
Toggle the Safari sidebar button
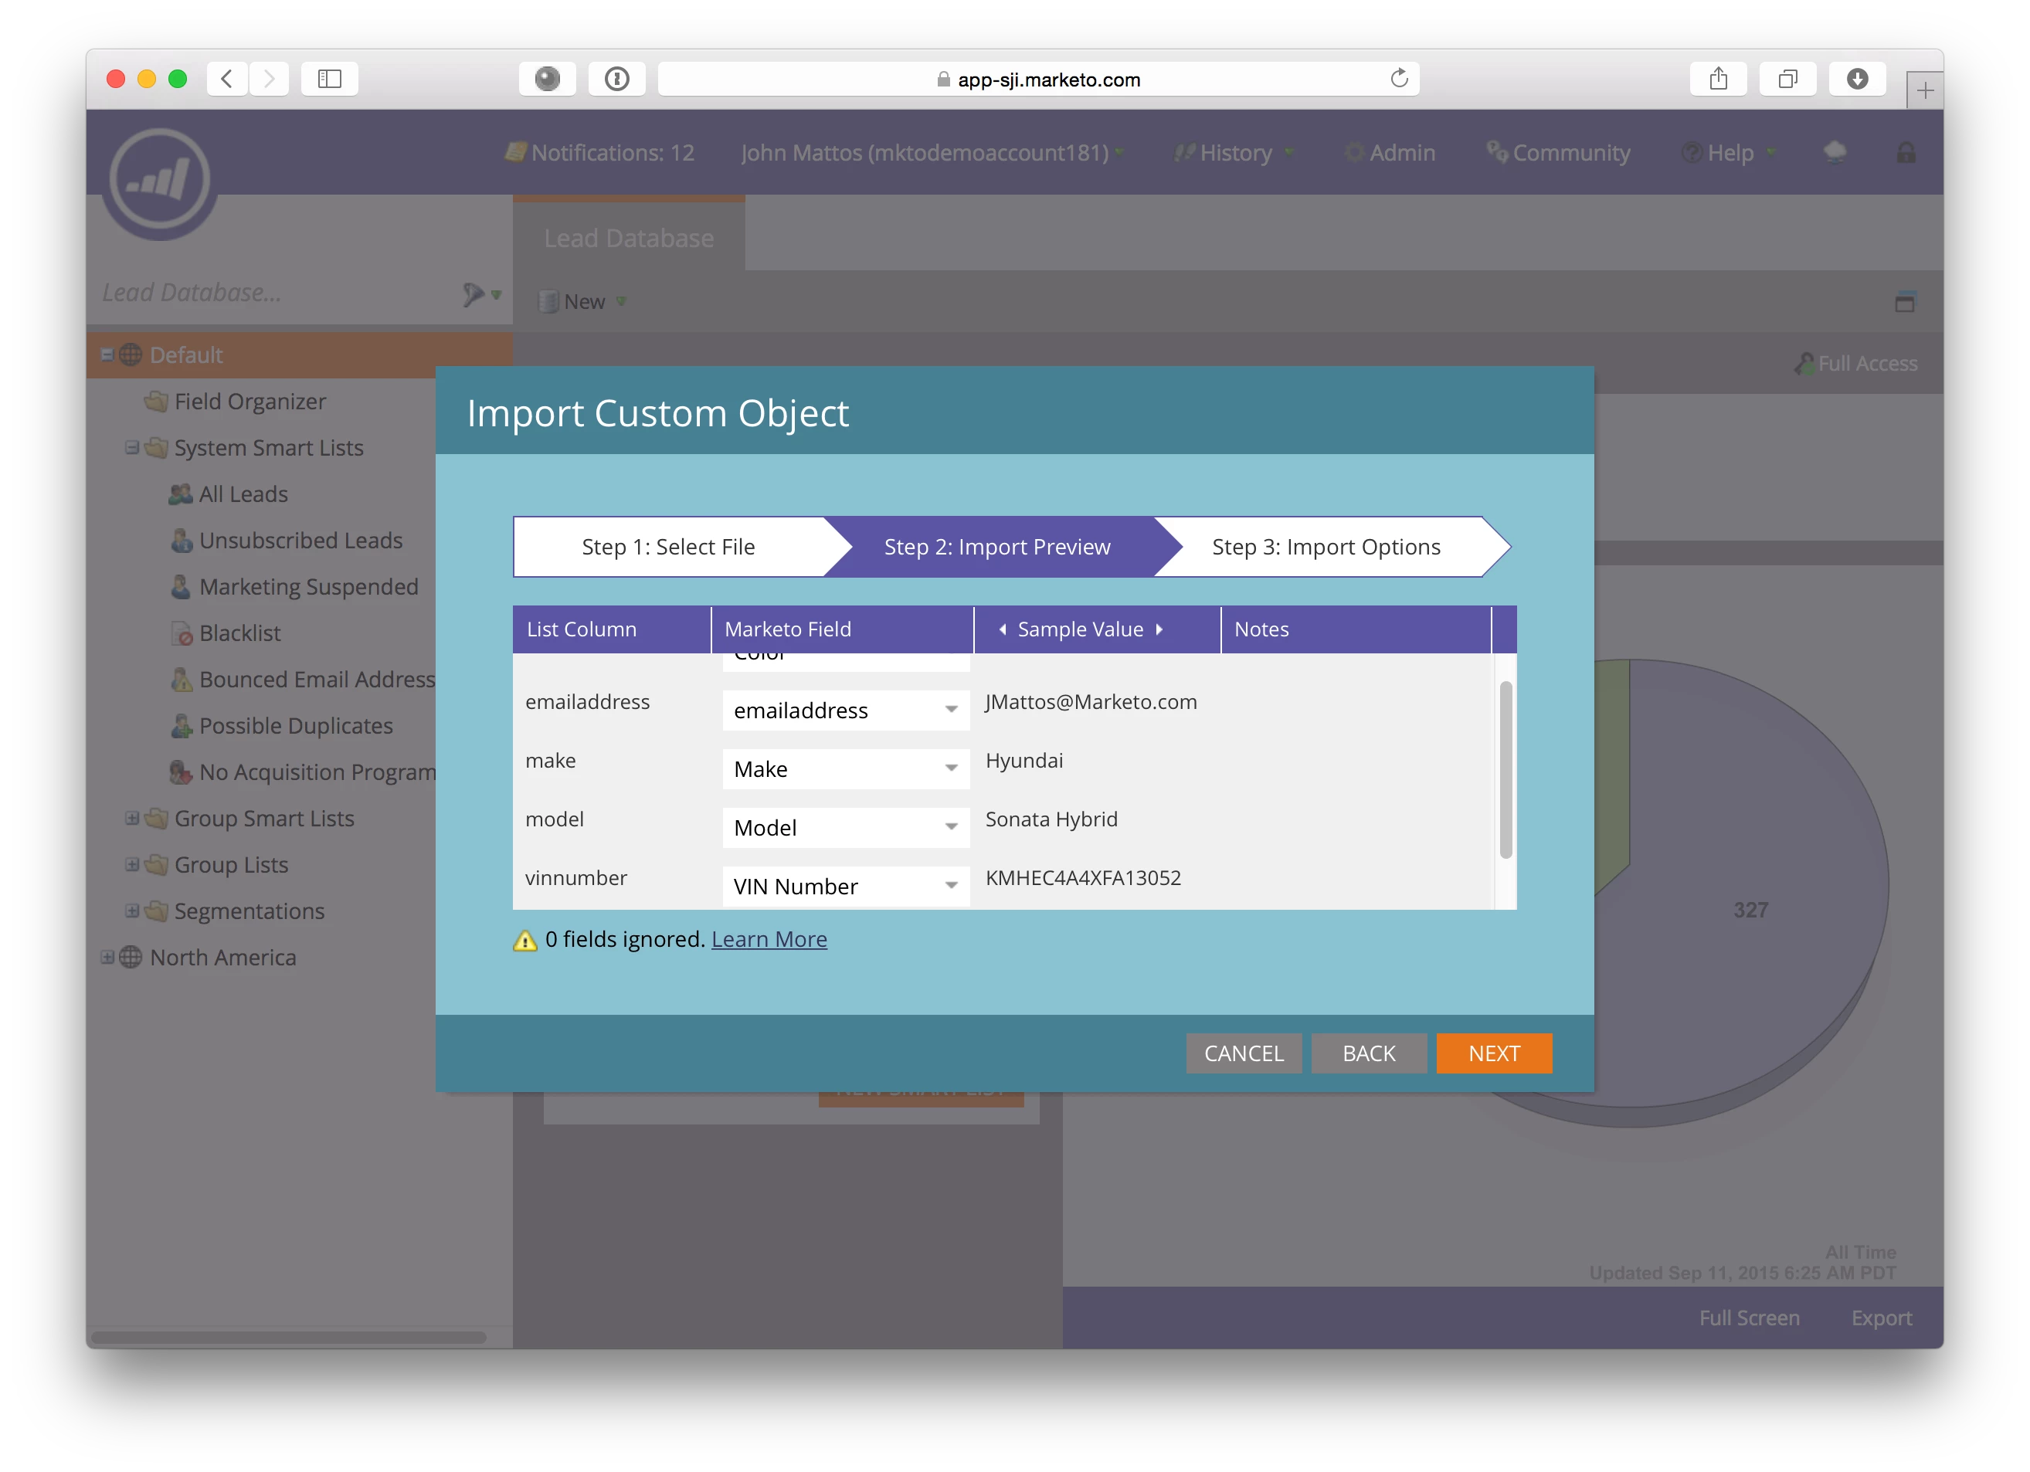[x=329, y=79]
